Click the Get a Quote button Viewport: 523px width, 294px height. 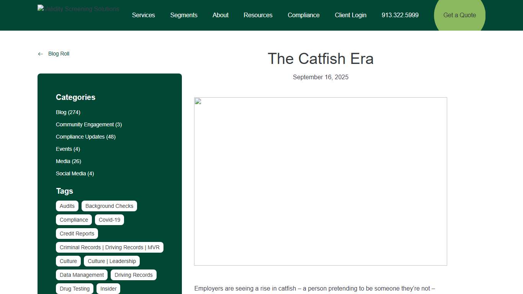coord(459,15)
